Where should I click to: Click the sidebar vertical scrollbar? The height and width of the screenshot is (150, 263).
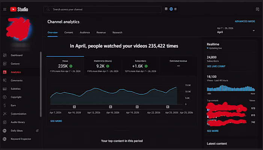click(41, 85)
